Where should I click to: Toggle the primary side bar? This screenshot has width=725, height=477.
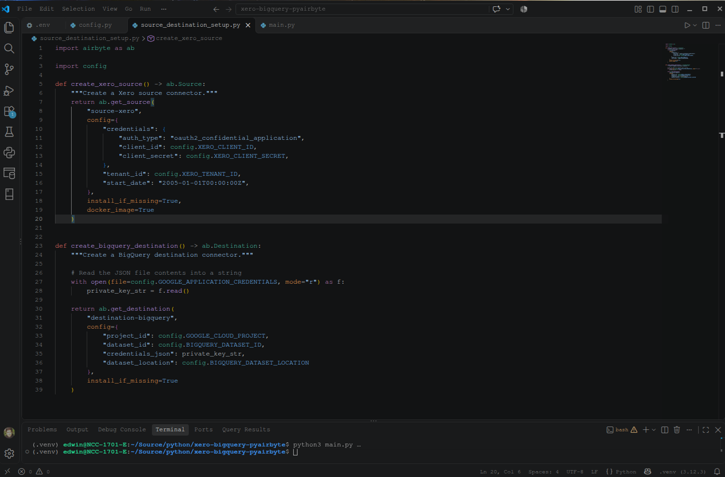[650, 9]
